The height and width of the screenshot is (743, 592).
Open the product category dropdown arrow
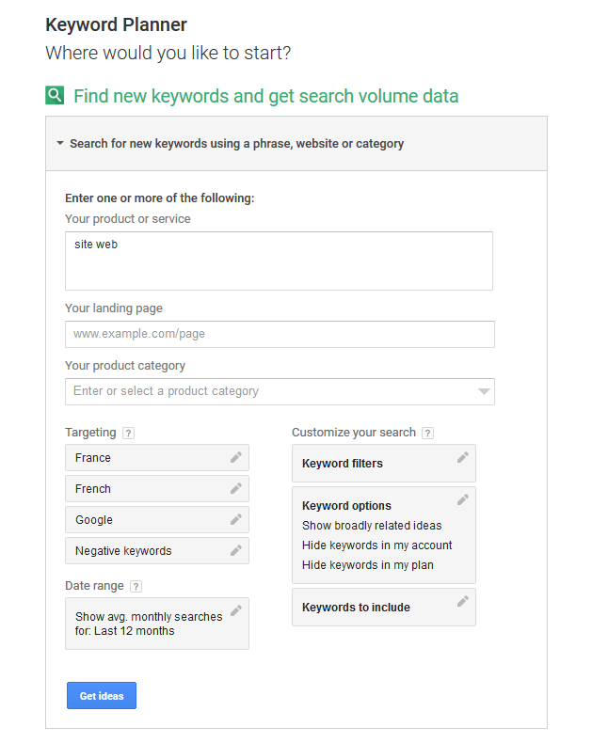tap(483, 391)
